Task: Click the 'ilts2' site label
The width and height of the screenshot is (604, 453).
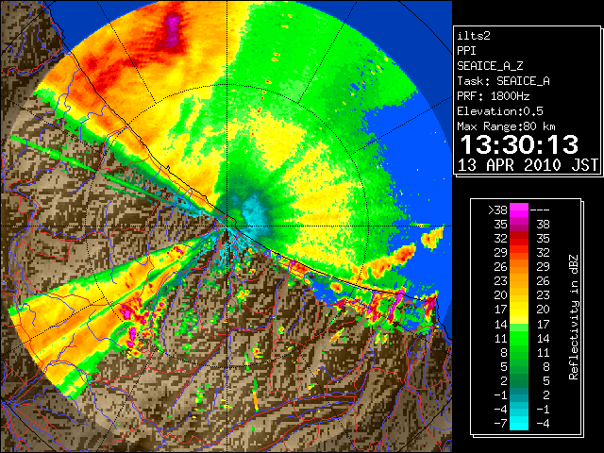Action: [474, 36]
